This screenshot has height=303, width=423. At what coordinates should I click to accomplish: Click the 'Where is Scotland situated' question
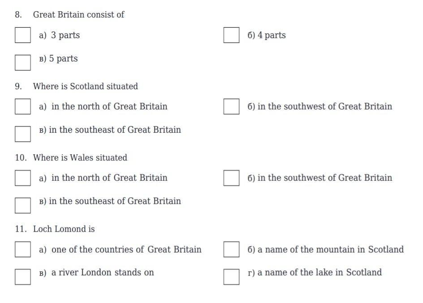pyautogui.click(x=86, y=87)
